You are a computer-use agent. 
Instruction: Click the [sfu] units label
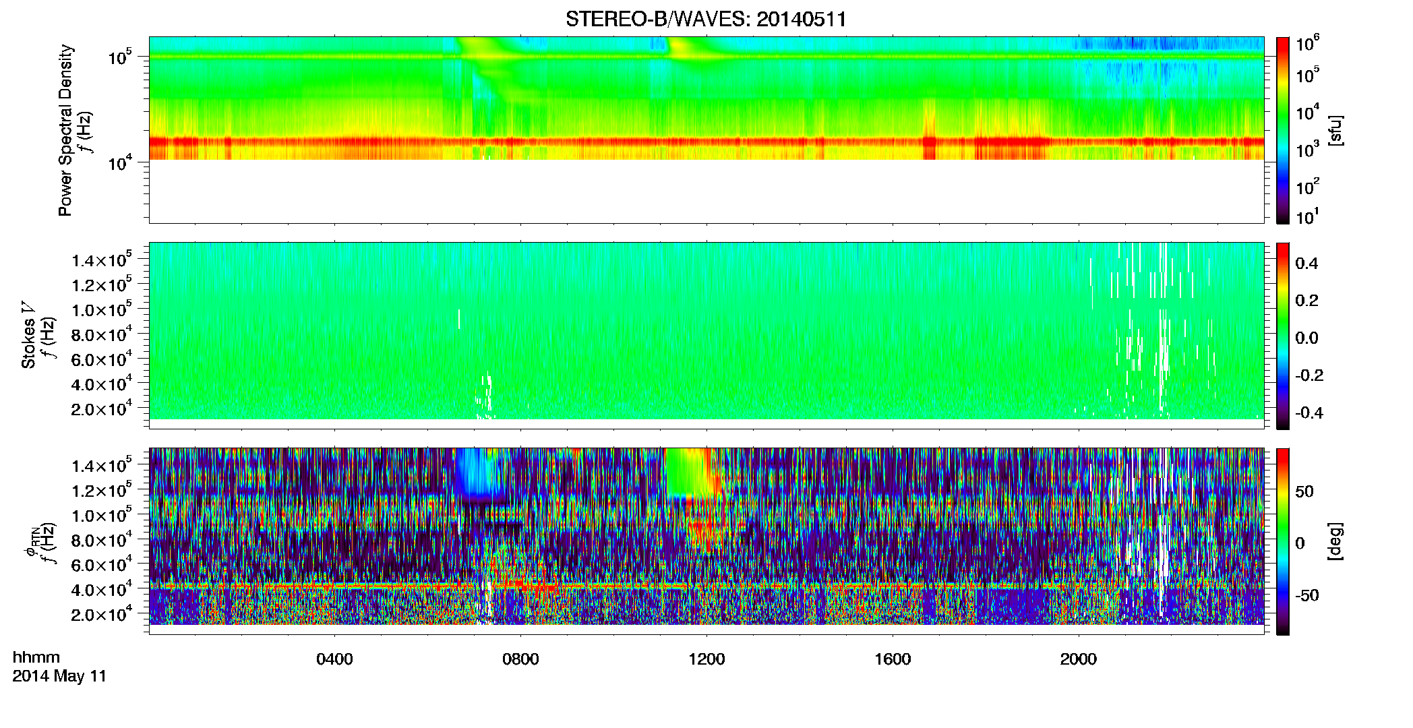[x=1335, y=131]
